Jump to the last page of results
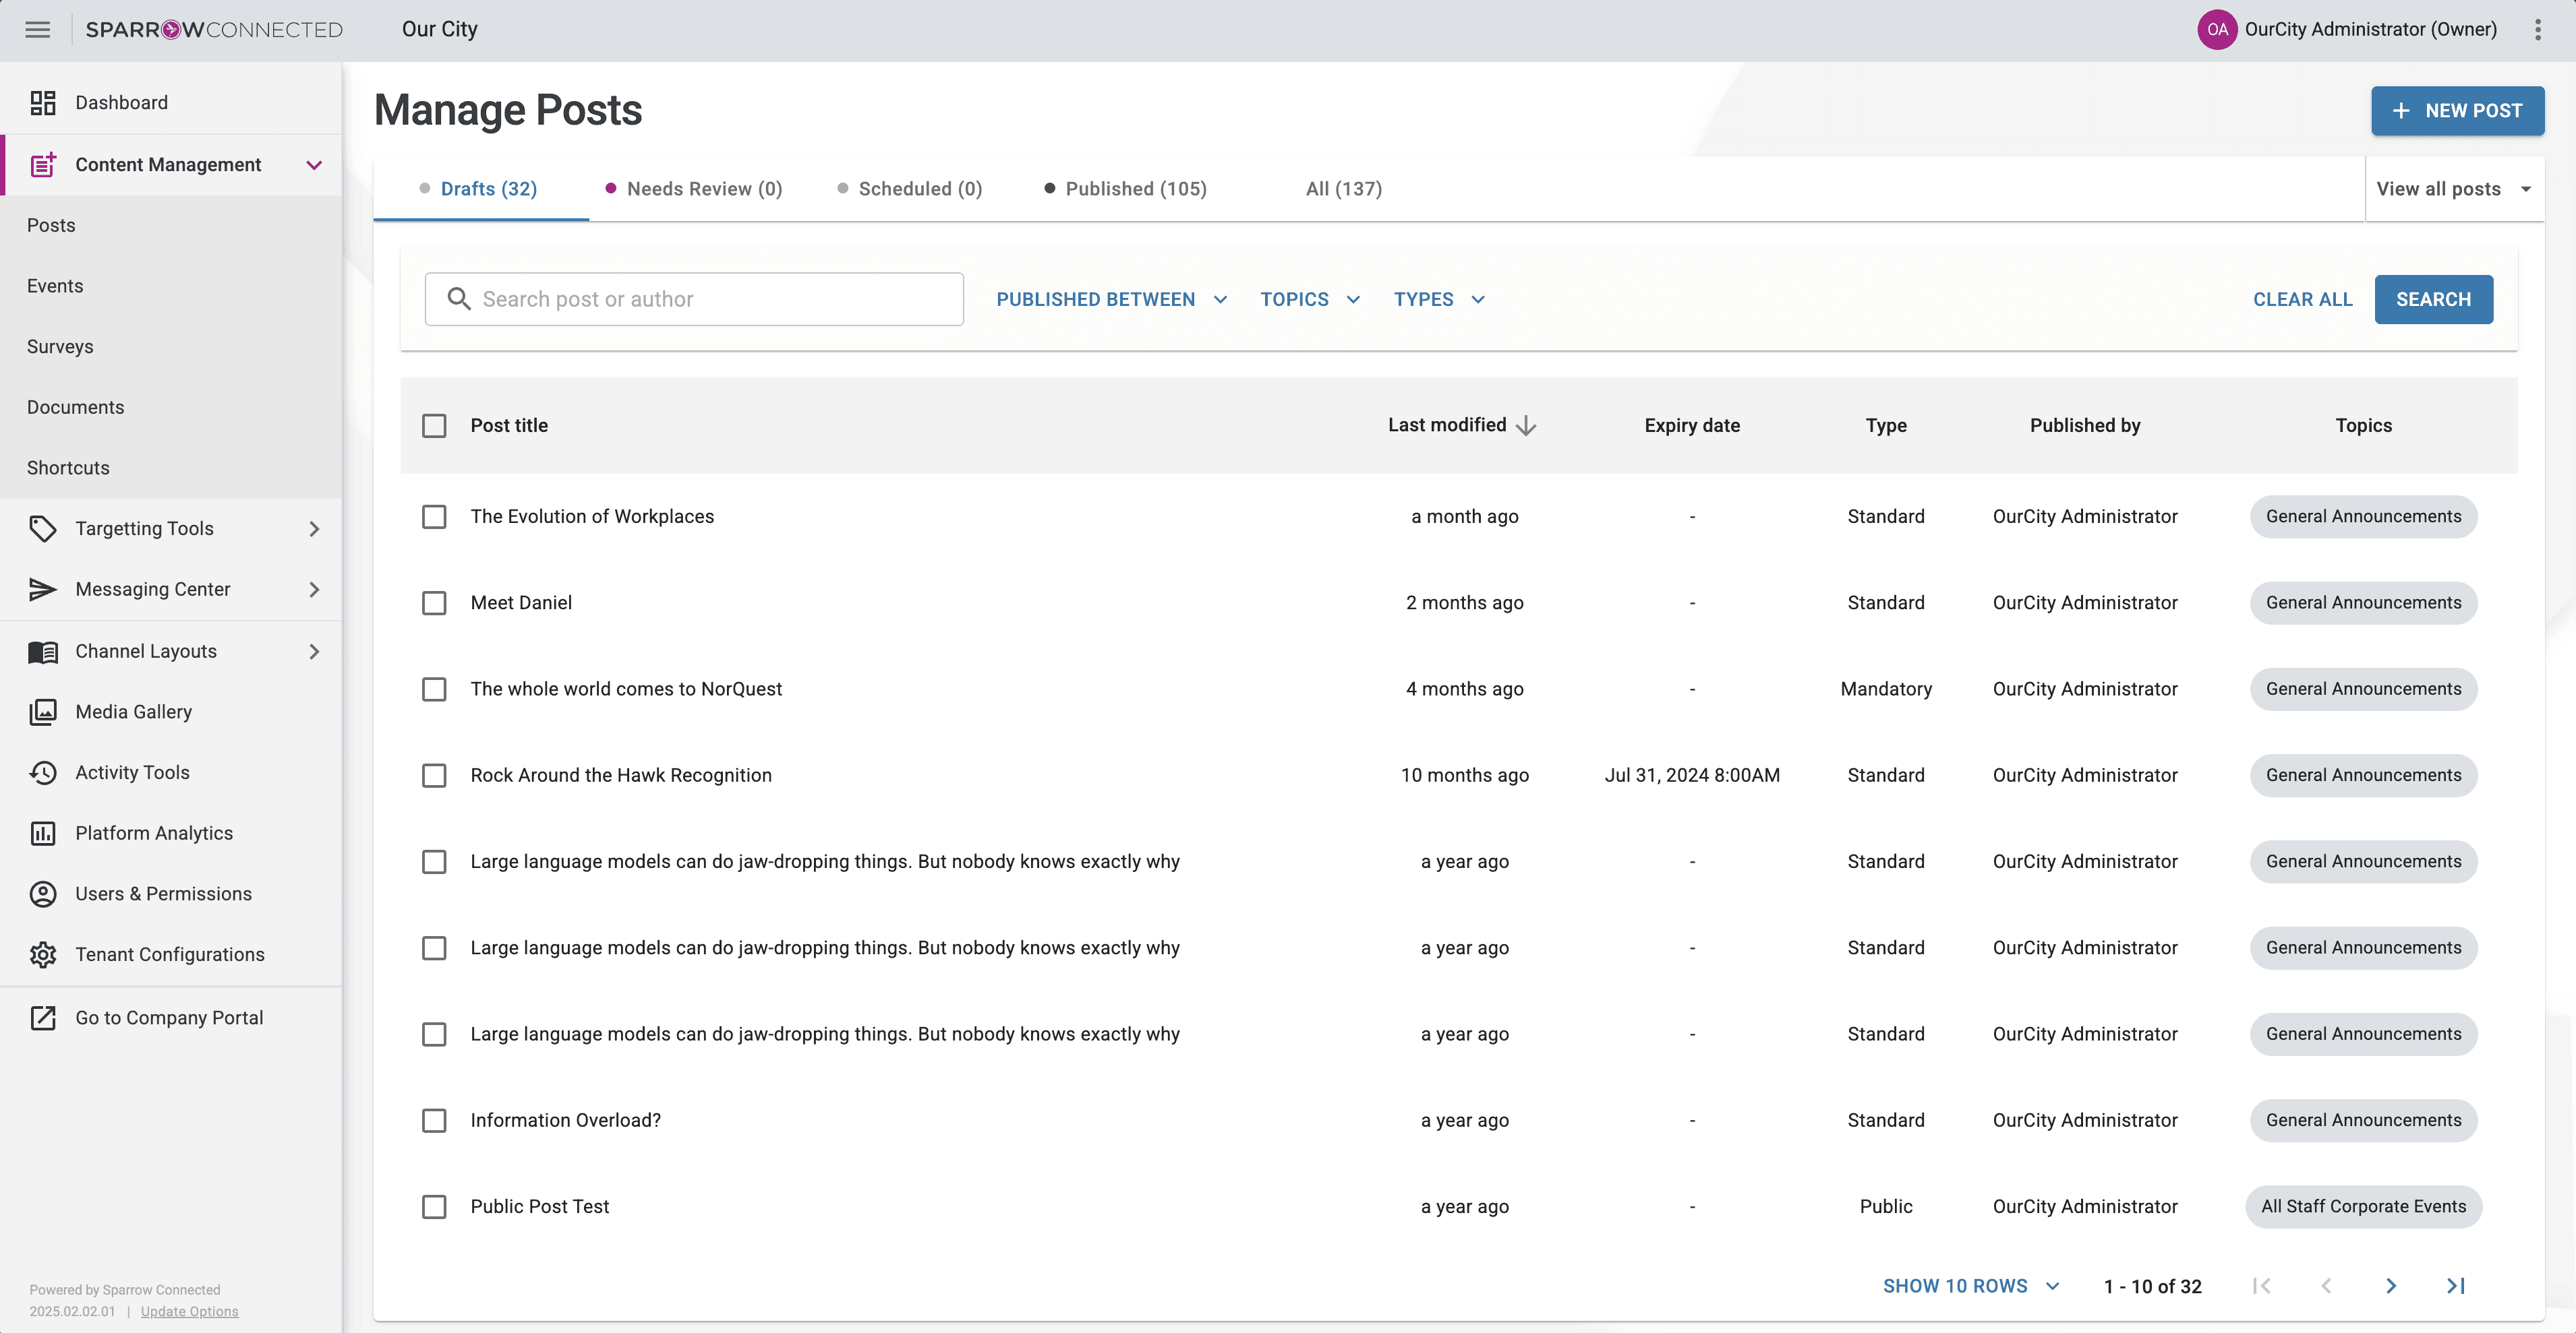Screen dimensions: 2576x1333 coord(2456,1286)
